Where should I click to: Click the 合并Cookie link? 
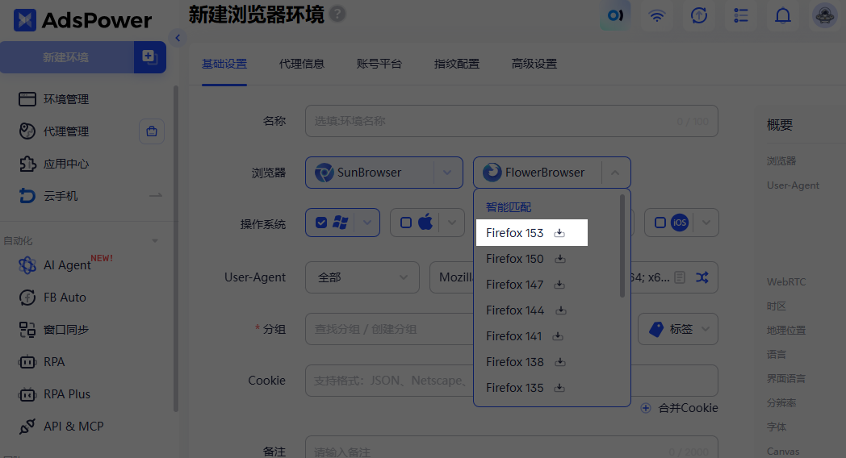tap(688, 408)
